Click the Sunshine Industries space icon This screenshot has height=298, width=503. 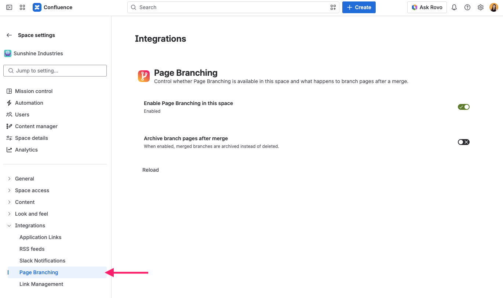(x=8, y=53)
